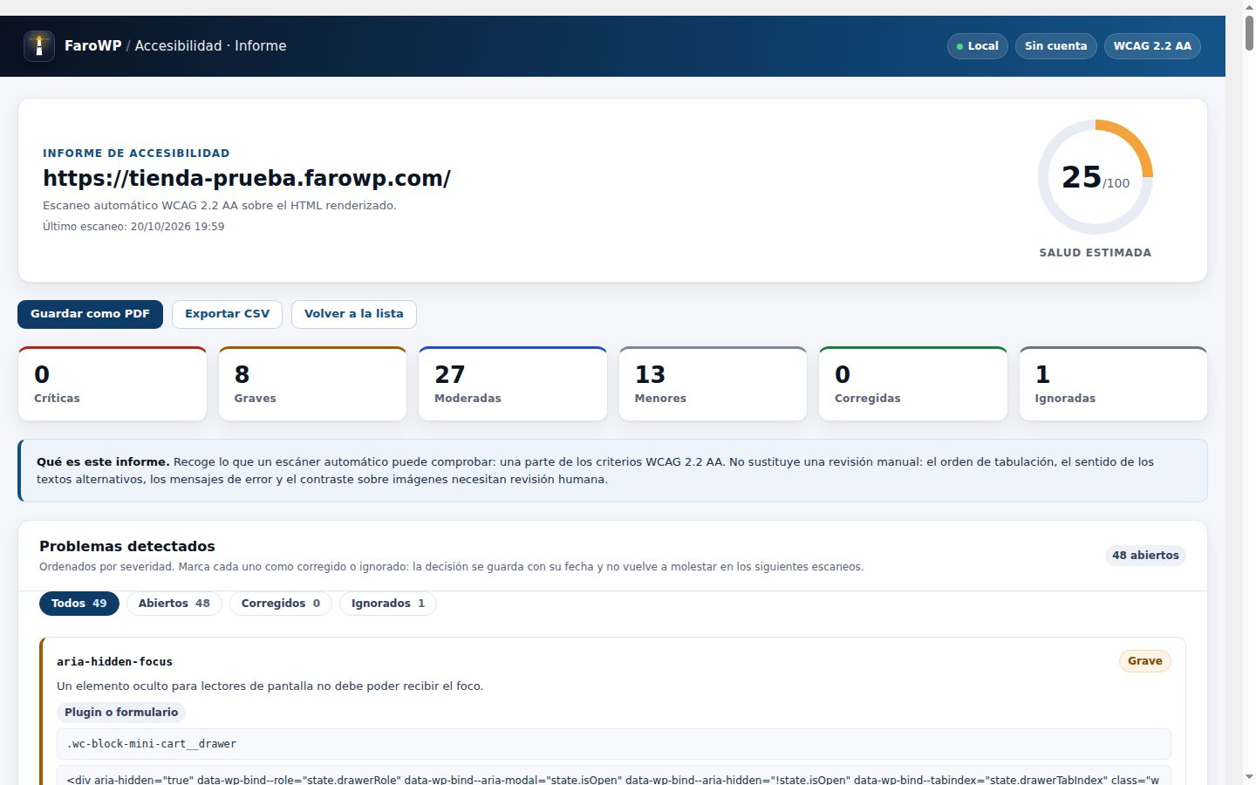
Task: Export the report with Exportar CSV
Action: (x=227, y=314)
